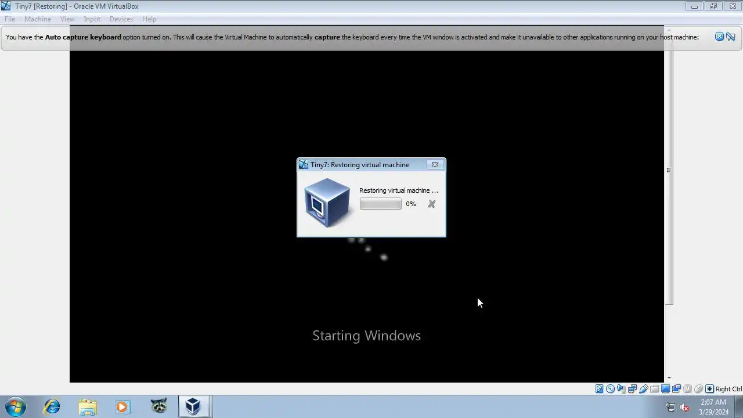
Task: Click the muted volume tray icon
Action: [685, 407]
